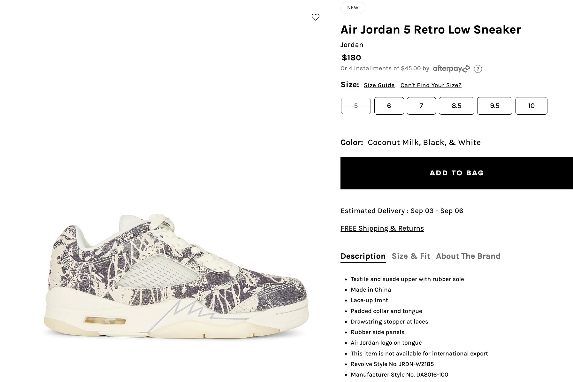Click the Afterpay logo
The image size is (573, 382).
coord(451,68)
